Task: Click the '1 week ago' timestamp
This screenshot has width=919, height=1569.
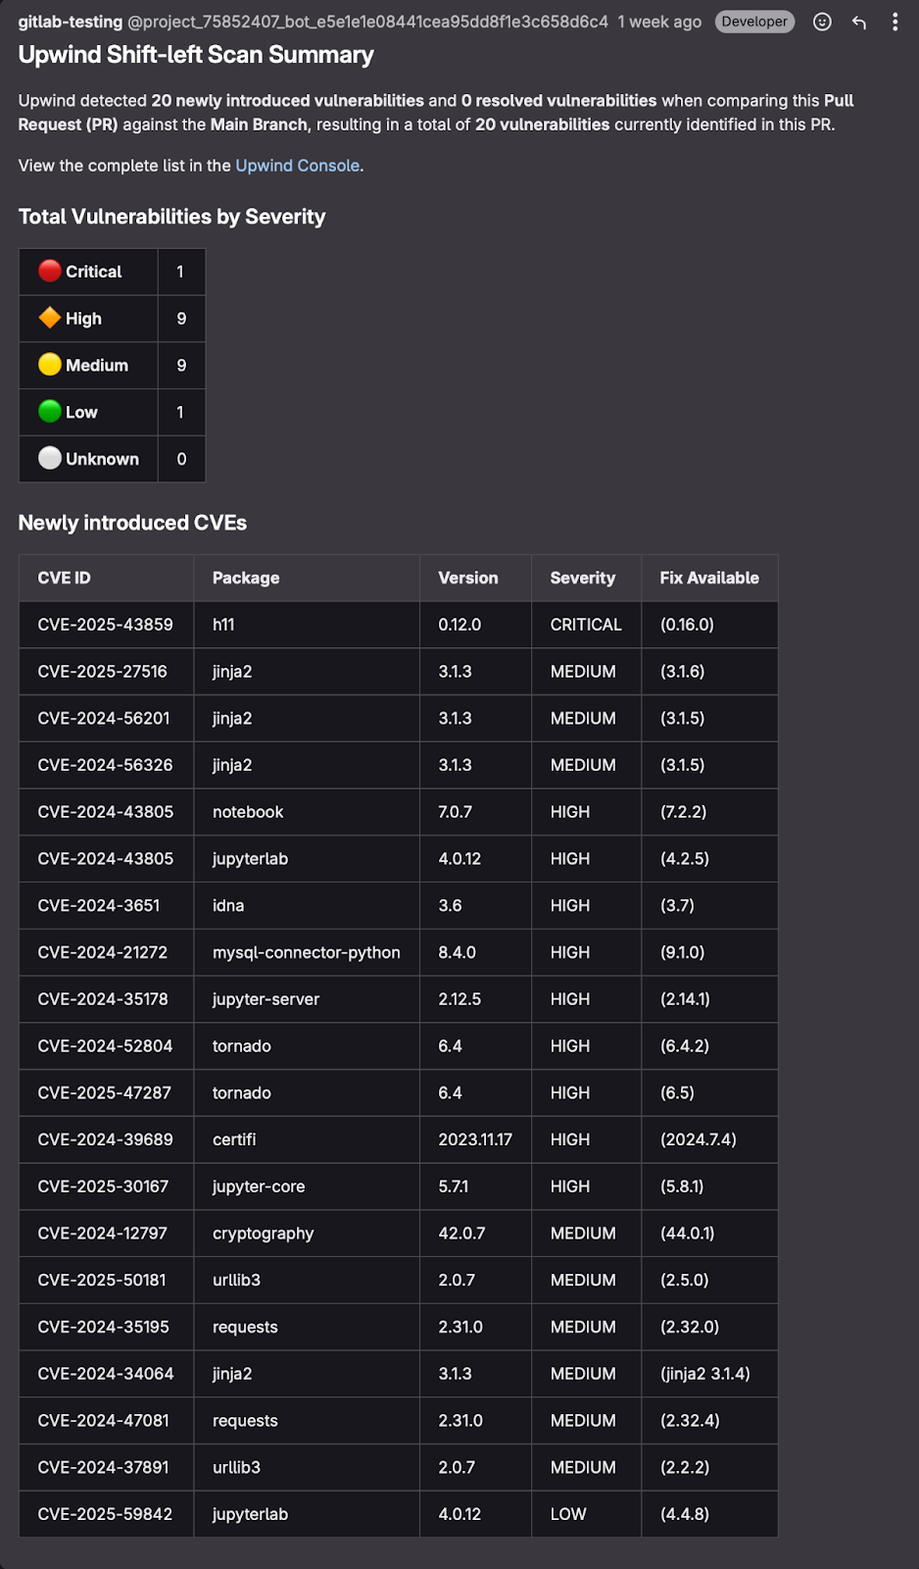Action: [658, 22]
